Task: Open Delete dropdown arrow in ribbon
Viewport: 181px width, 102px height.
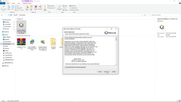Action: tap(36, 10)
